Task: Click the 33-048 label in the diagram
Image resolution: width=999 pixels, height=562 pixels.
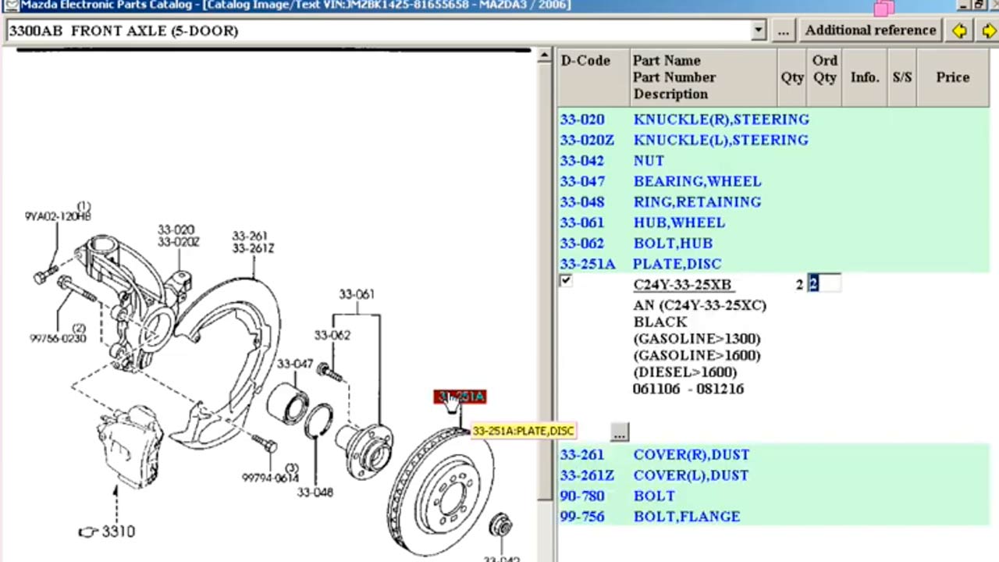Action: (x=315, y=493)
